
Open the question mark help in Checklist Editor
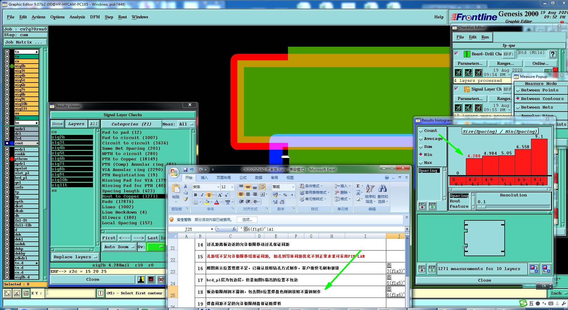[x=553, y=54]
